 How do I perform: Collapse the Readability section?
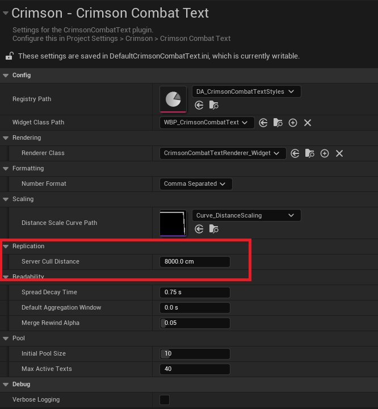pyautogui.click(x=6, y=277)
